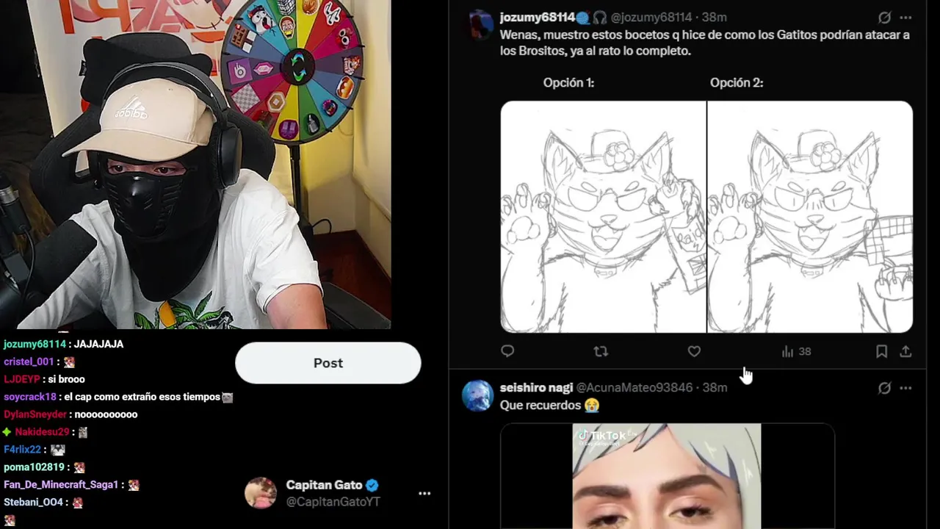Like the Gatitos sketch post

[694, 352]
